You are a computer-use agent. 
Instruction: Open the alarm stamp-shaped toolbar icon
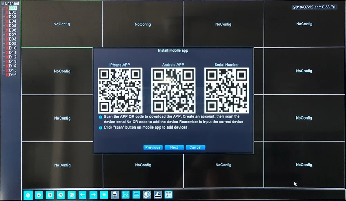(x=157, y=194)
